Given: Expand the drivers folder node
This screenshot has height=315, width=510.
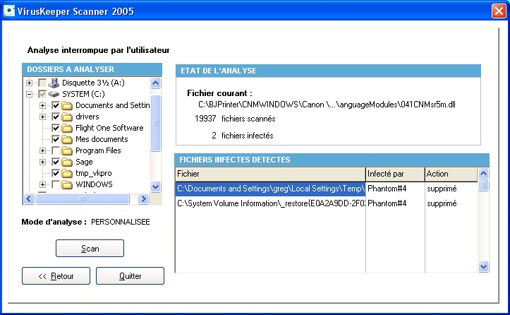Looking at the screenshot, I should [42, 117].
